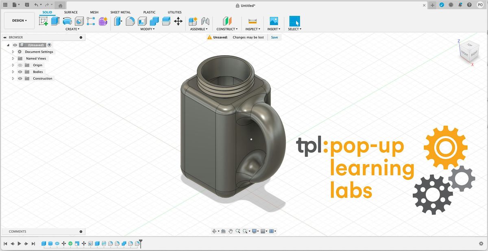Activate the Fillet tool

pos(130,21)
